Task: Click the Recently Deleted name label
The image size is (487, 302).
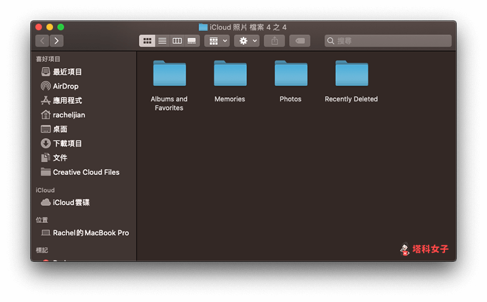Action: point(351,99)
